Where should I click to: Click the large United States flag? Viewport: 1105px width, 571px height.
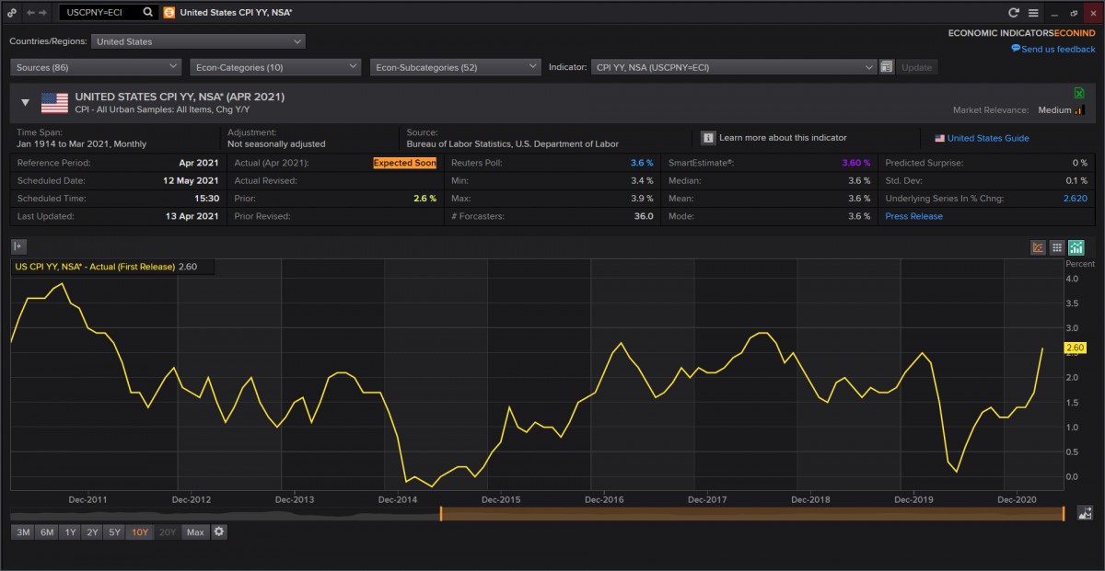click(54, 103)
